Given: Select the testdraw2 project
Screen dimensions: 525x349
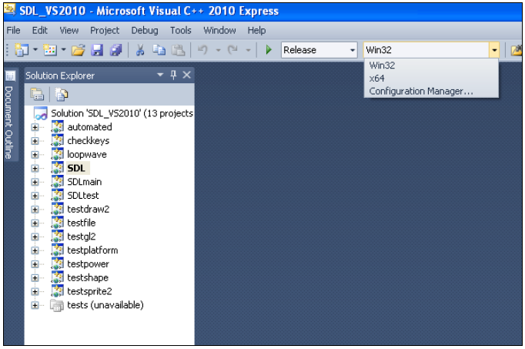Looking at the screenshot, I should [x=88, y=210].
